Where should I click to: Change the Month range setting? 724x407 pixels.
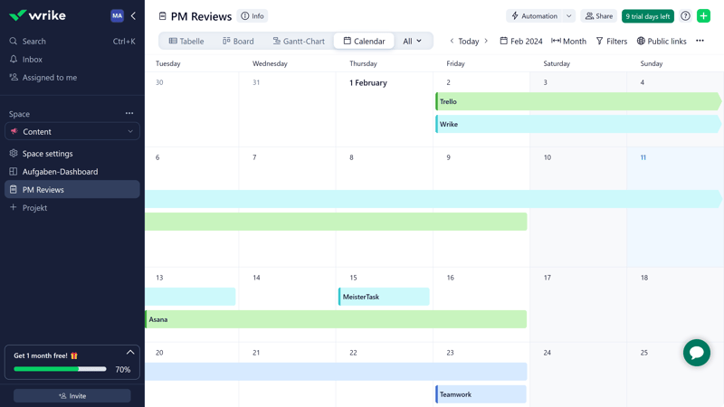click(x=568, y=41)
